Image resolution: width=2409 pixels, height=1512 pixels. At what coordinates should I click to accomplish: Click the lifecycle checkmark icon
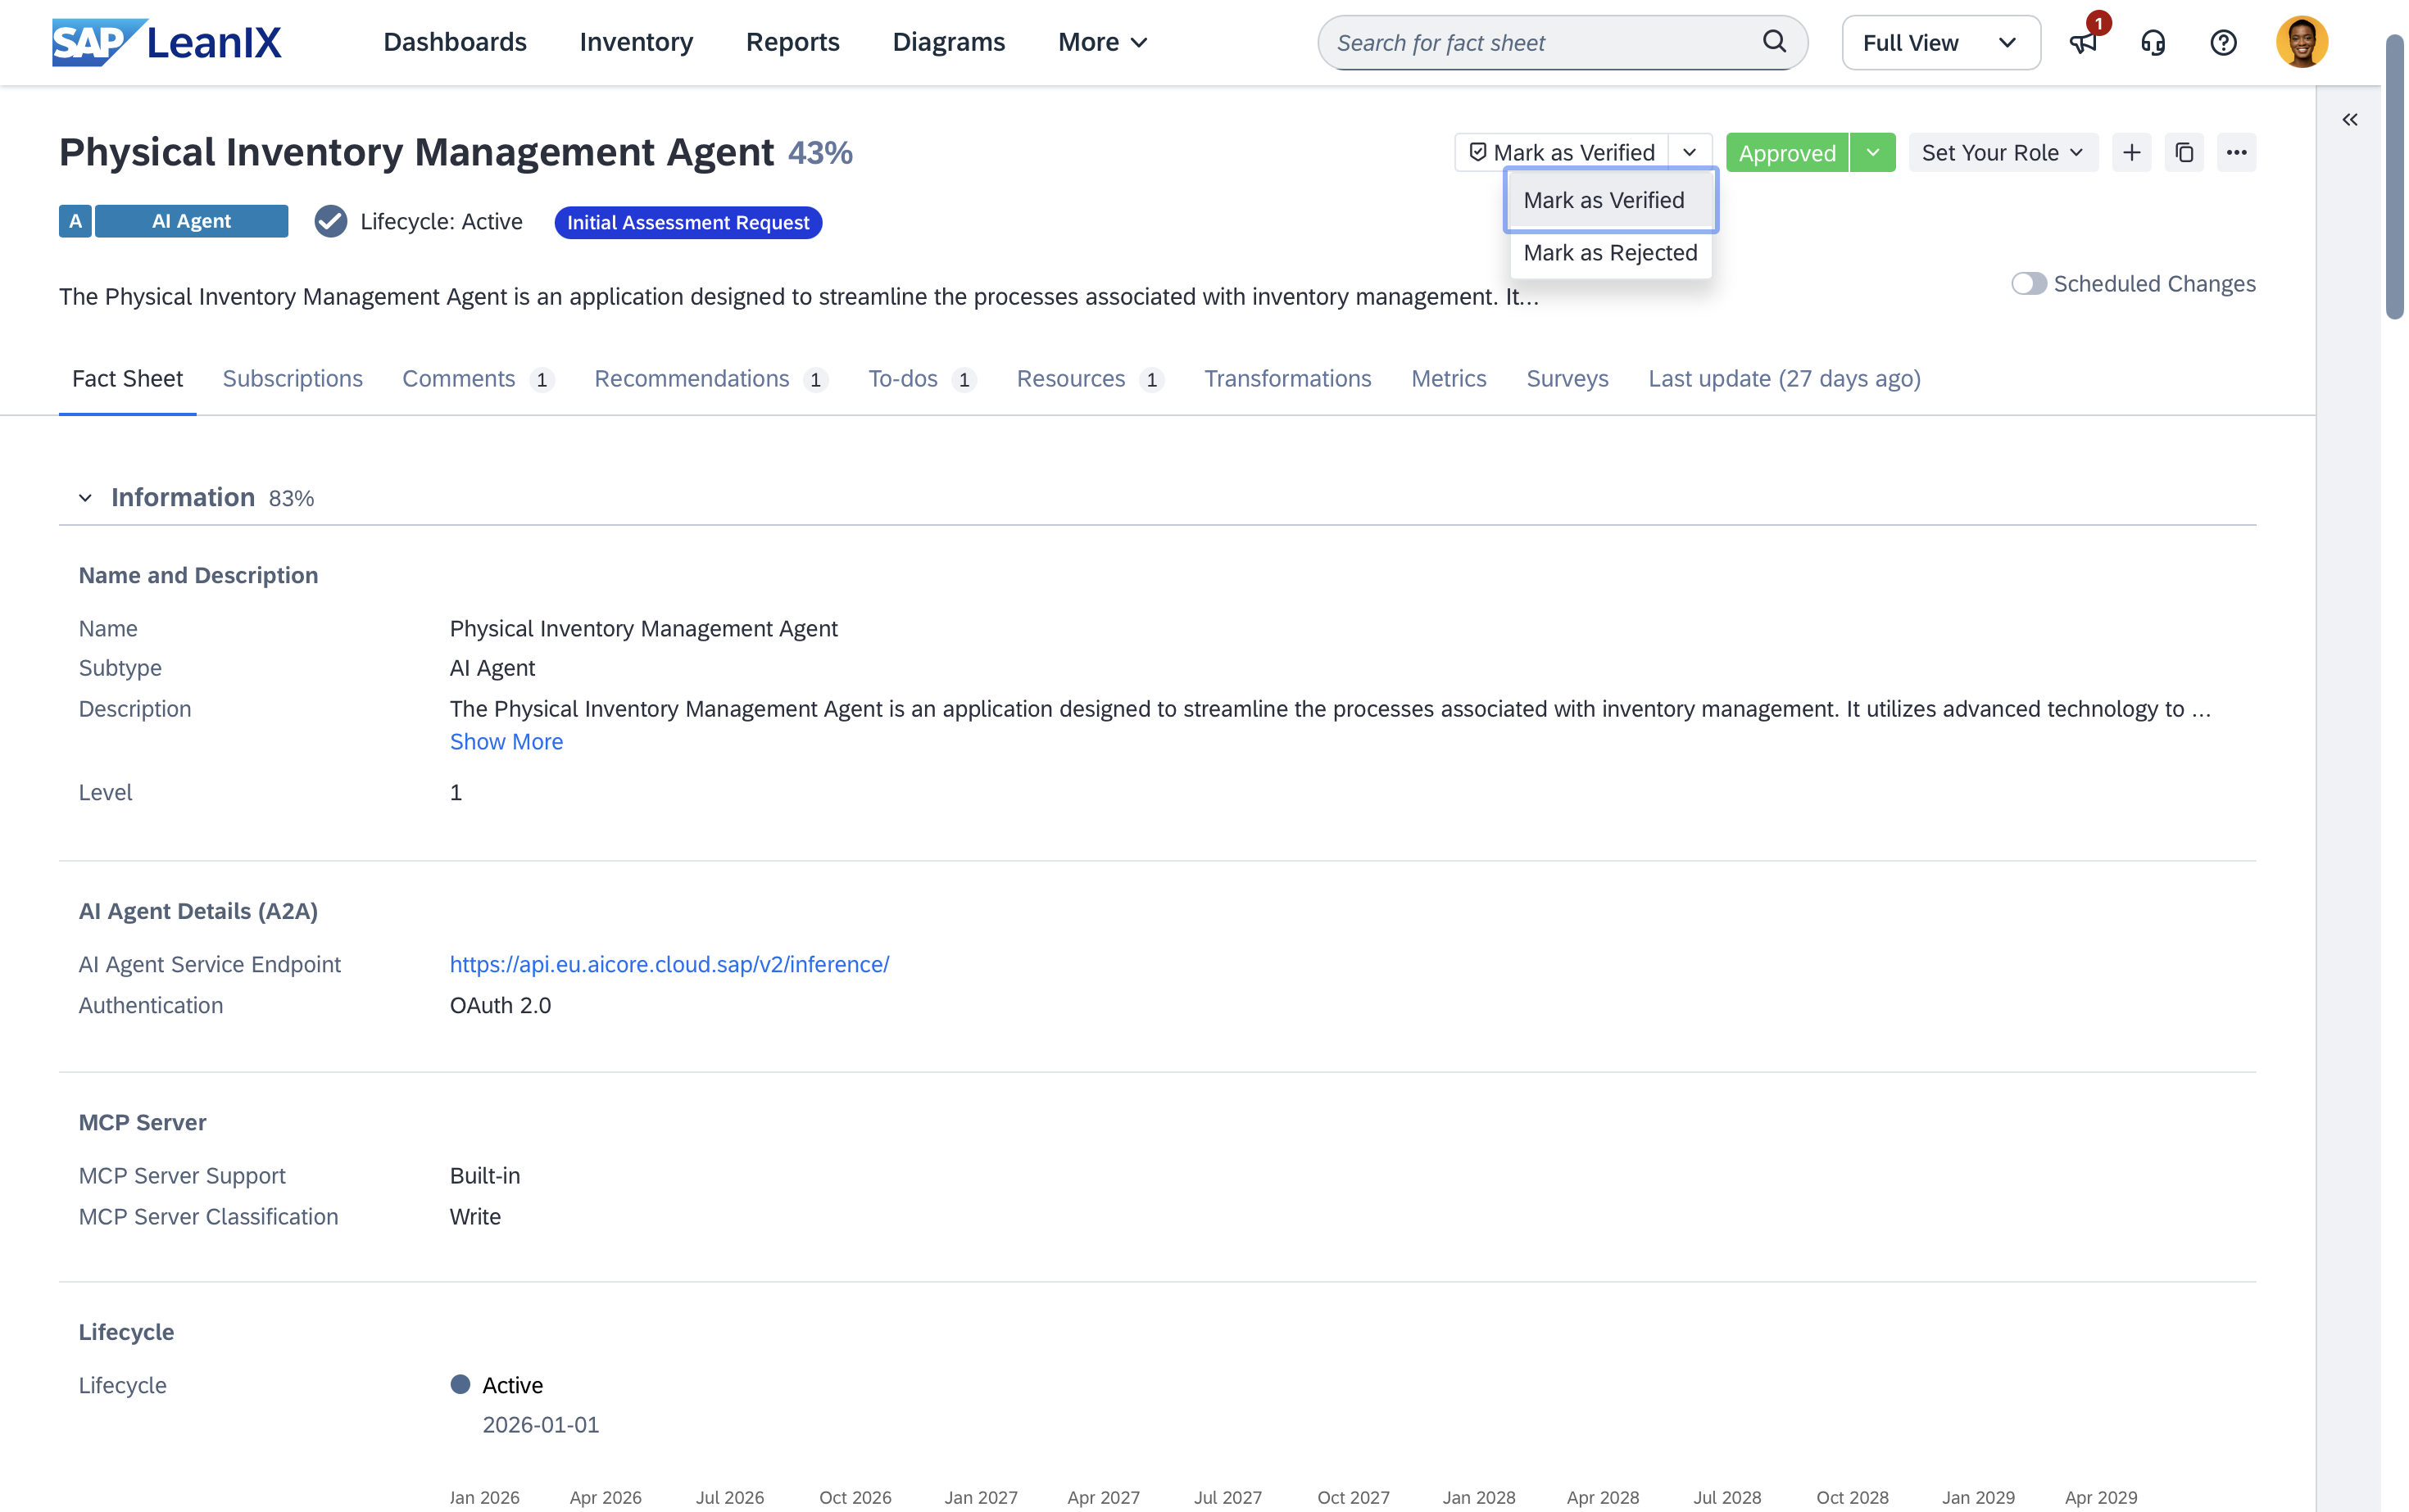pyautogui.click(x=330, y=221)
